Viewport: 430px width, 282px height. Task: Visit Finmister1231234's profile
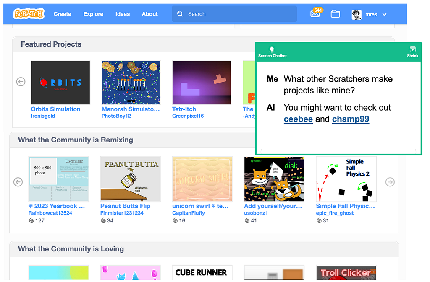pyautogui.click(x=122, y=213)
